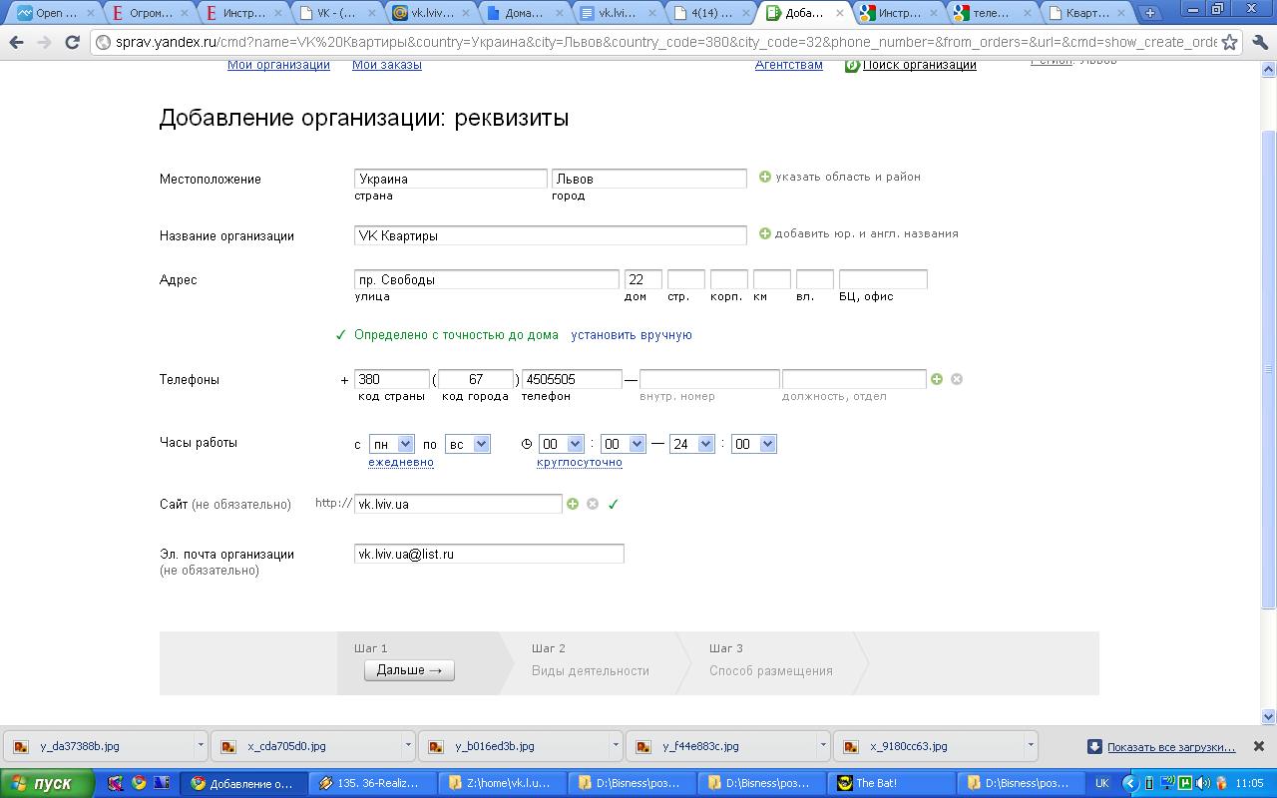The width and height of the screenshot is (1277, 798).
Task: Click the site field containing 'vk.lviv.ua'
Action: 459,504
